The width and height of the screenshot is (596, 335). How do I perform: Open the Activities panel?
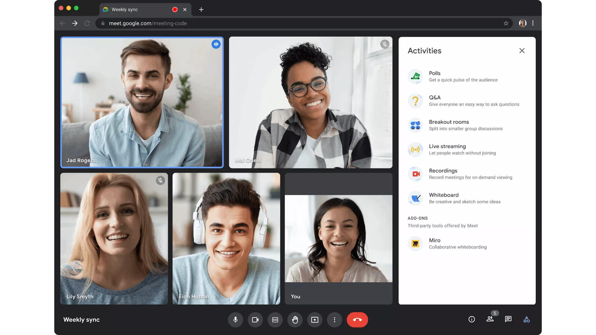[526, 319]
